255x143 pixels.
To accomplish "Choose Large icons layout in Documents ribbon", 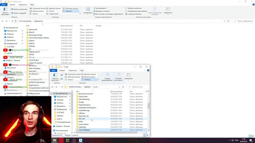I will 54,8.
